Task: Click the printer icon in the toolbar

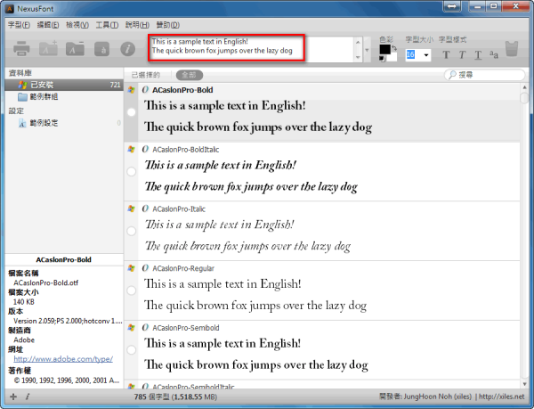Action: click(23, 49)
